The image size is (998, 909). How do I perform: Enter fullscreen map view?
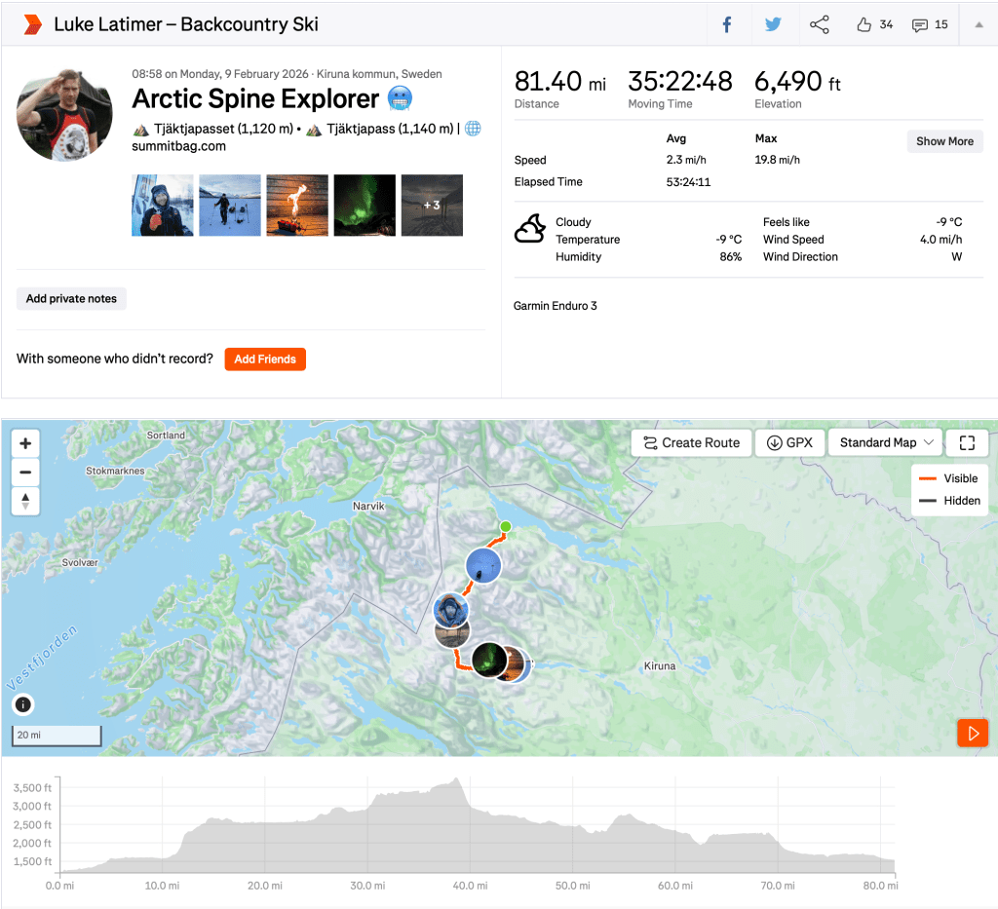(967, 442)
